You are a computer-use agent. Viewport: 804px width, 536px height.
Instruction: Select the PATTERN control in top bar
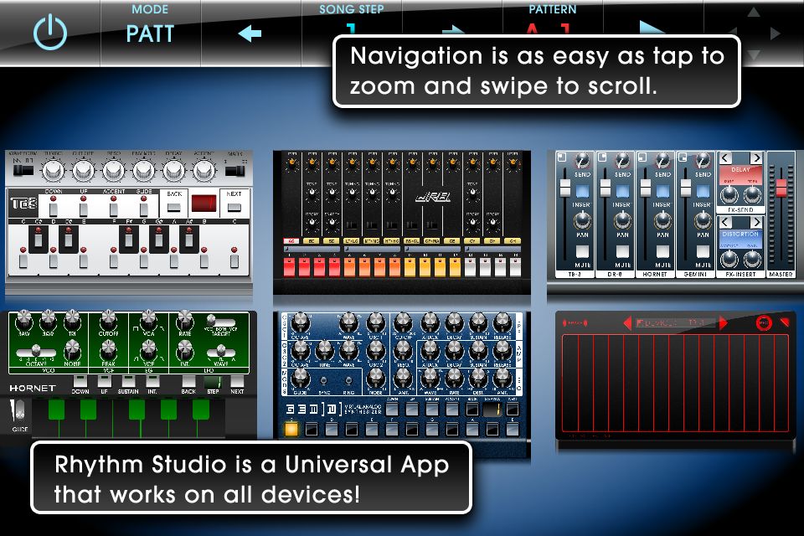(x=552, y=20)
